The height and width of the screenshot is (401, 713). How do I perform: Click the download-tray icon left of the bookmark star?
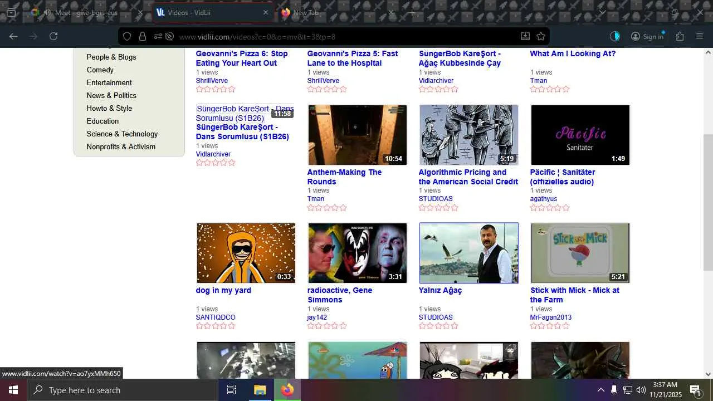[525, 36]
